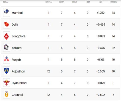The image size is (121, 101).
Task: Sort by the LOST column header
Action: click(x=75, y=2)
